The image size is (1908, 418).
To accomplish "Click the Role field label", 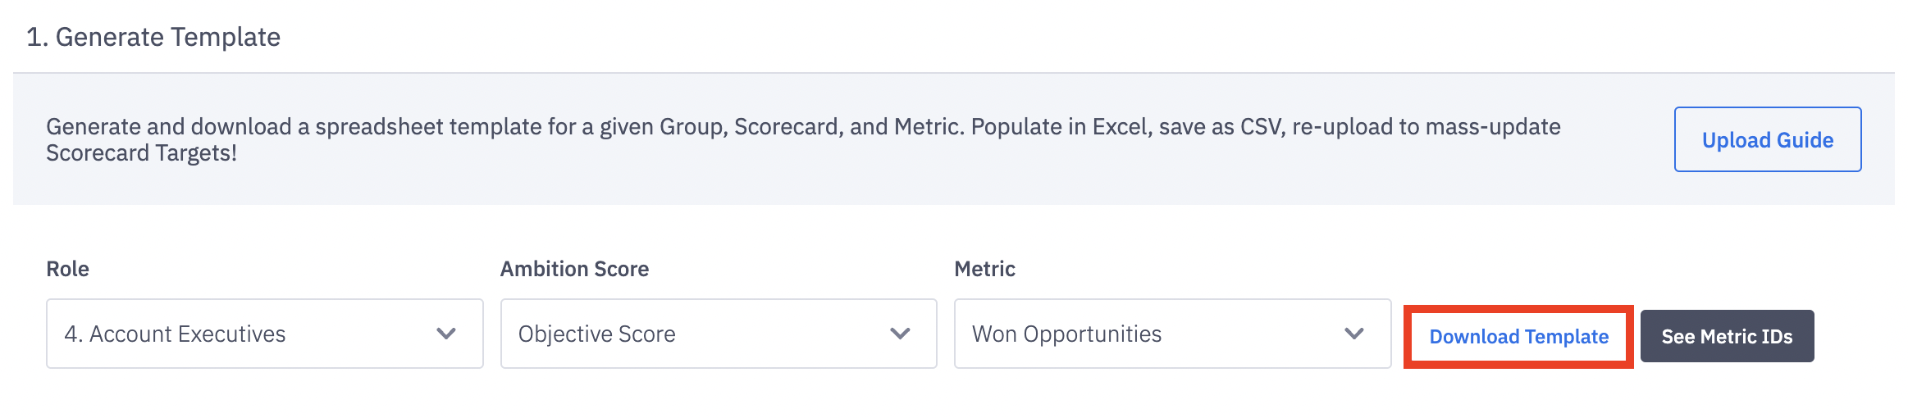I will tap(67, 269).
